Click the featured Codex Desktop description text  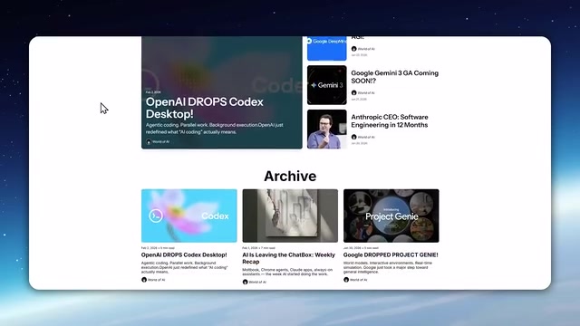[215, 129]
